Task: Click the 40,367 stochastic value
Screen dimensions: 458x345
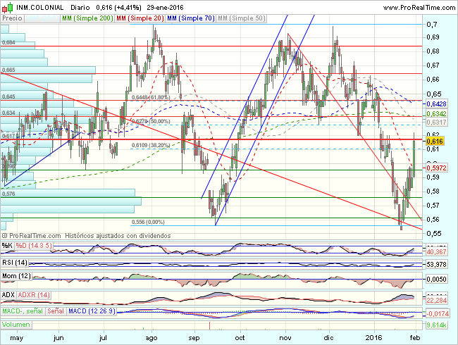Action: pyautogui.click(x=436, y=251)
